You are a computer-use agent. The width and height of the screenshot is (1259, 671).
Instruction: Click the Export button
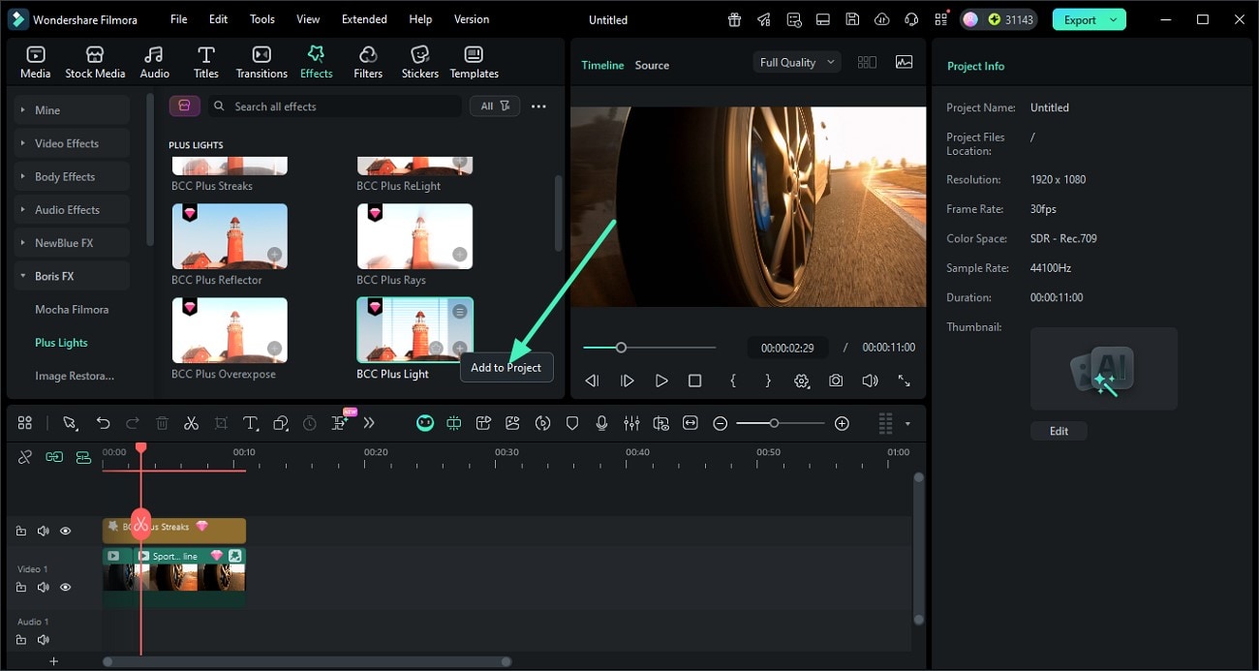[x=1080, y=19]
